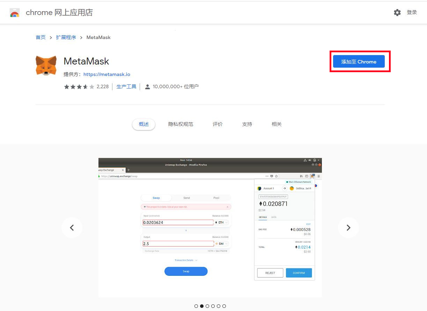The height and width of the screenshot is (311, 427).
Task: Switch to the 支持 tab
Action: point(247,124)
